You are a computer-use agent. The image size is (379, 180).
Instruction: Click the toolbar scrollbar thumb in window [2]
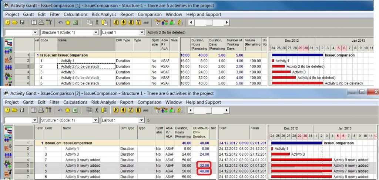pyautogui.click(x=209, y=110)
